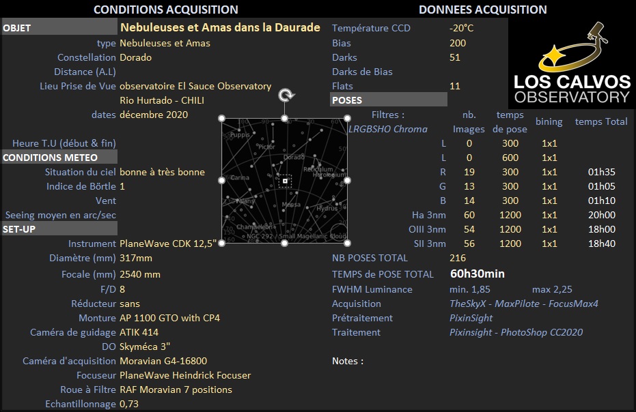This screenshot has height=412, width=636.
Task: Click the diameter value '317mm'
Action: pos(136,258)
